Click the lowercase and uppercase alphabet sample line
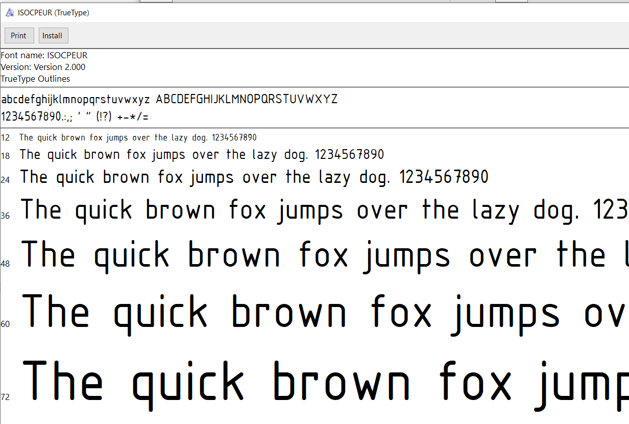 tap(170, 99)
